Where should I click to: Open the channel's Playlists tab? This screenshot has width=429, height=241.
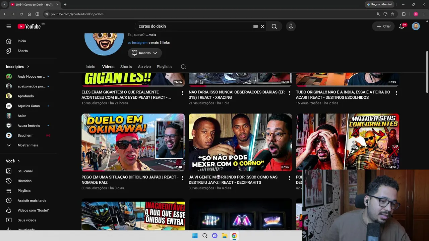(164, 67)
